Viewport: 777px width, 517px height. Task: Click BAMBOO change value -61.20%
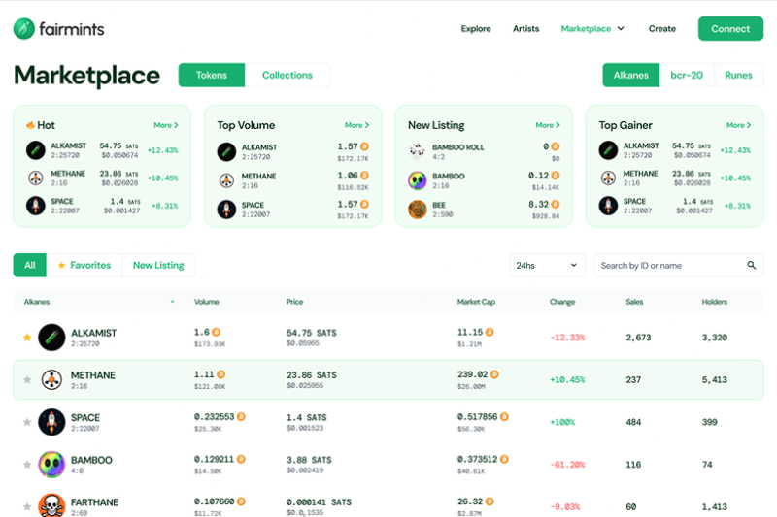click(x=567, y=464)
